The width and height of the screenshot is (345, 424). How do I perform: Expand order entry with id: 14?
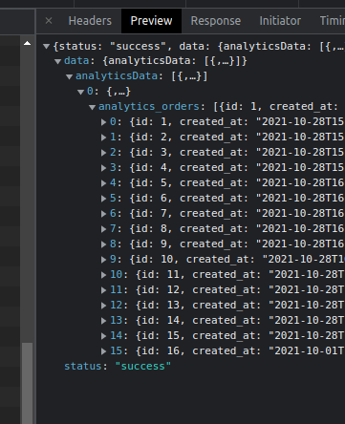(x=103, y=321)
